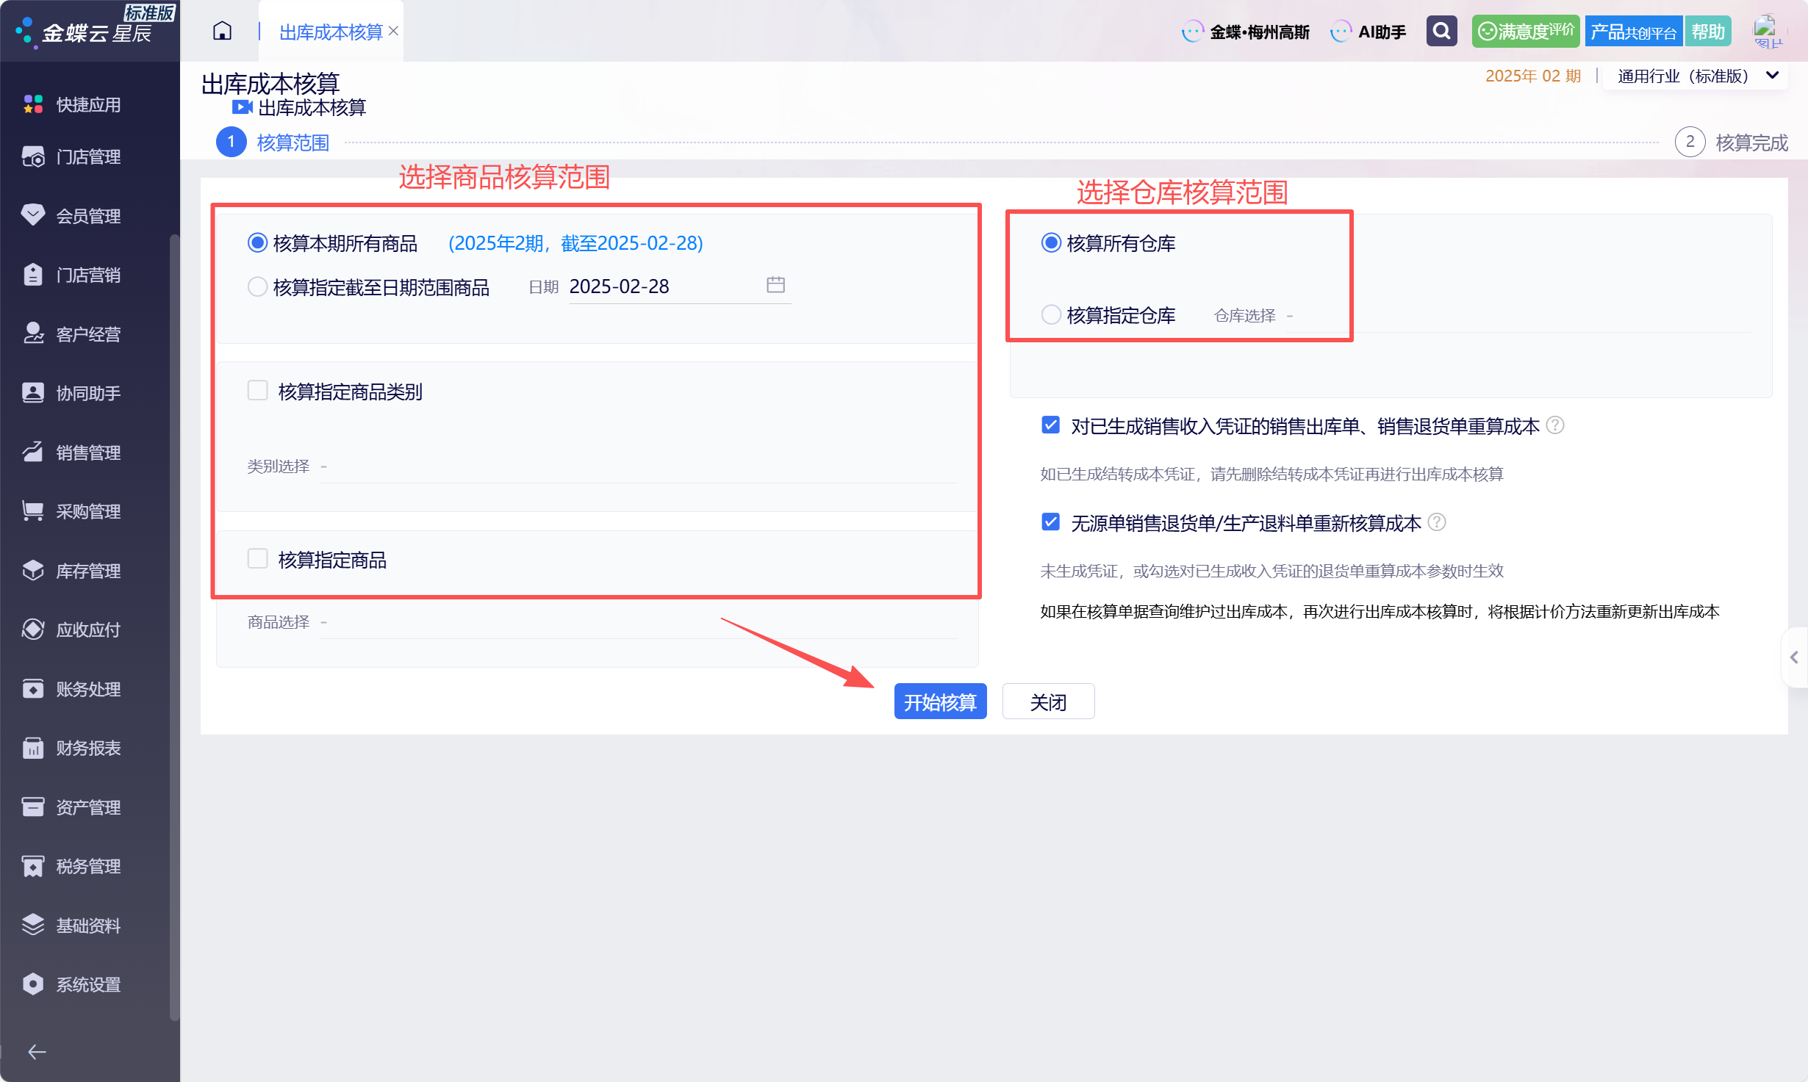
Task: Click help icon beside 无源单销售退货单 option
Action: point(1436,522)
